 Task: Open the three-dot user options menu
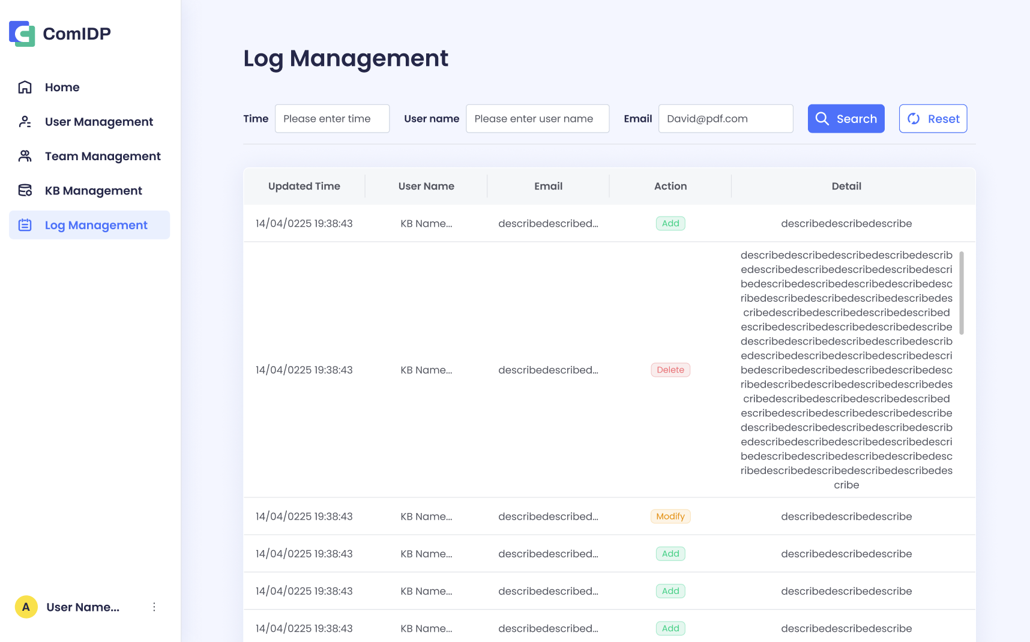coord(154,607)
